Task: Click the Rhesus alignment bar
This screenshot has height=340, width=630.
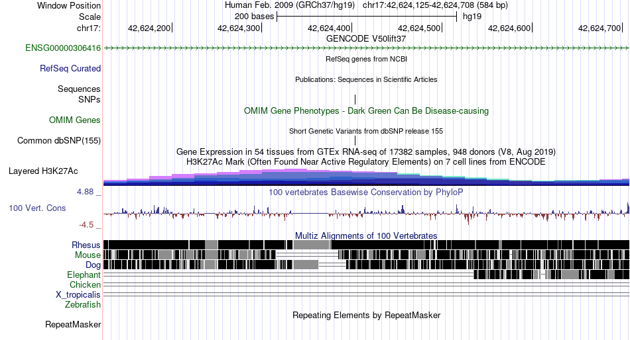Action: pos(366,245)
